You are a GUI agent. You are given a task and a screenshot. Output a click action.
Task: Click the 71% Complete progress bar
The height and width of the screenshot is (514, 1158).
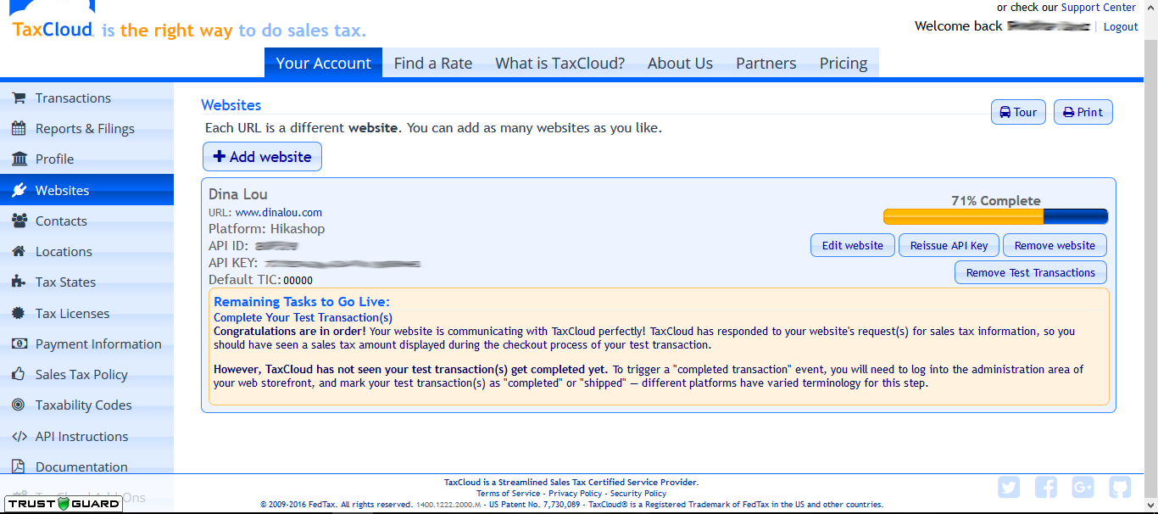coord(995,216)
